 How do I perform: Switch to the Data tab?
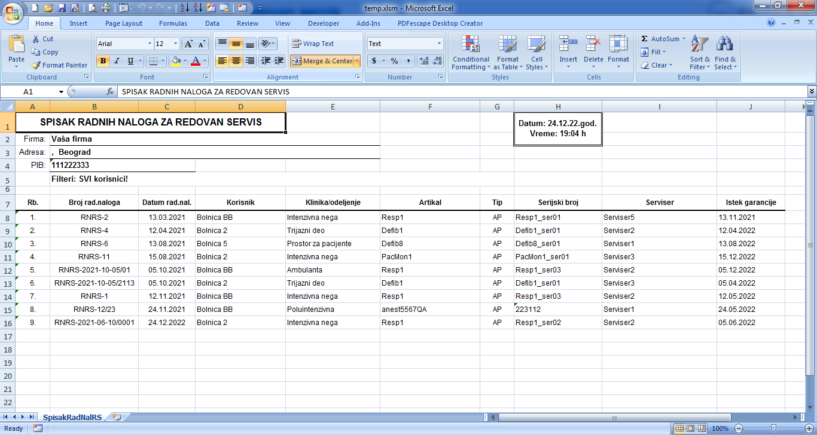212,23
